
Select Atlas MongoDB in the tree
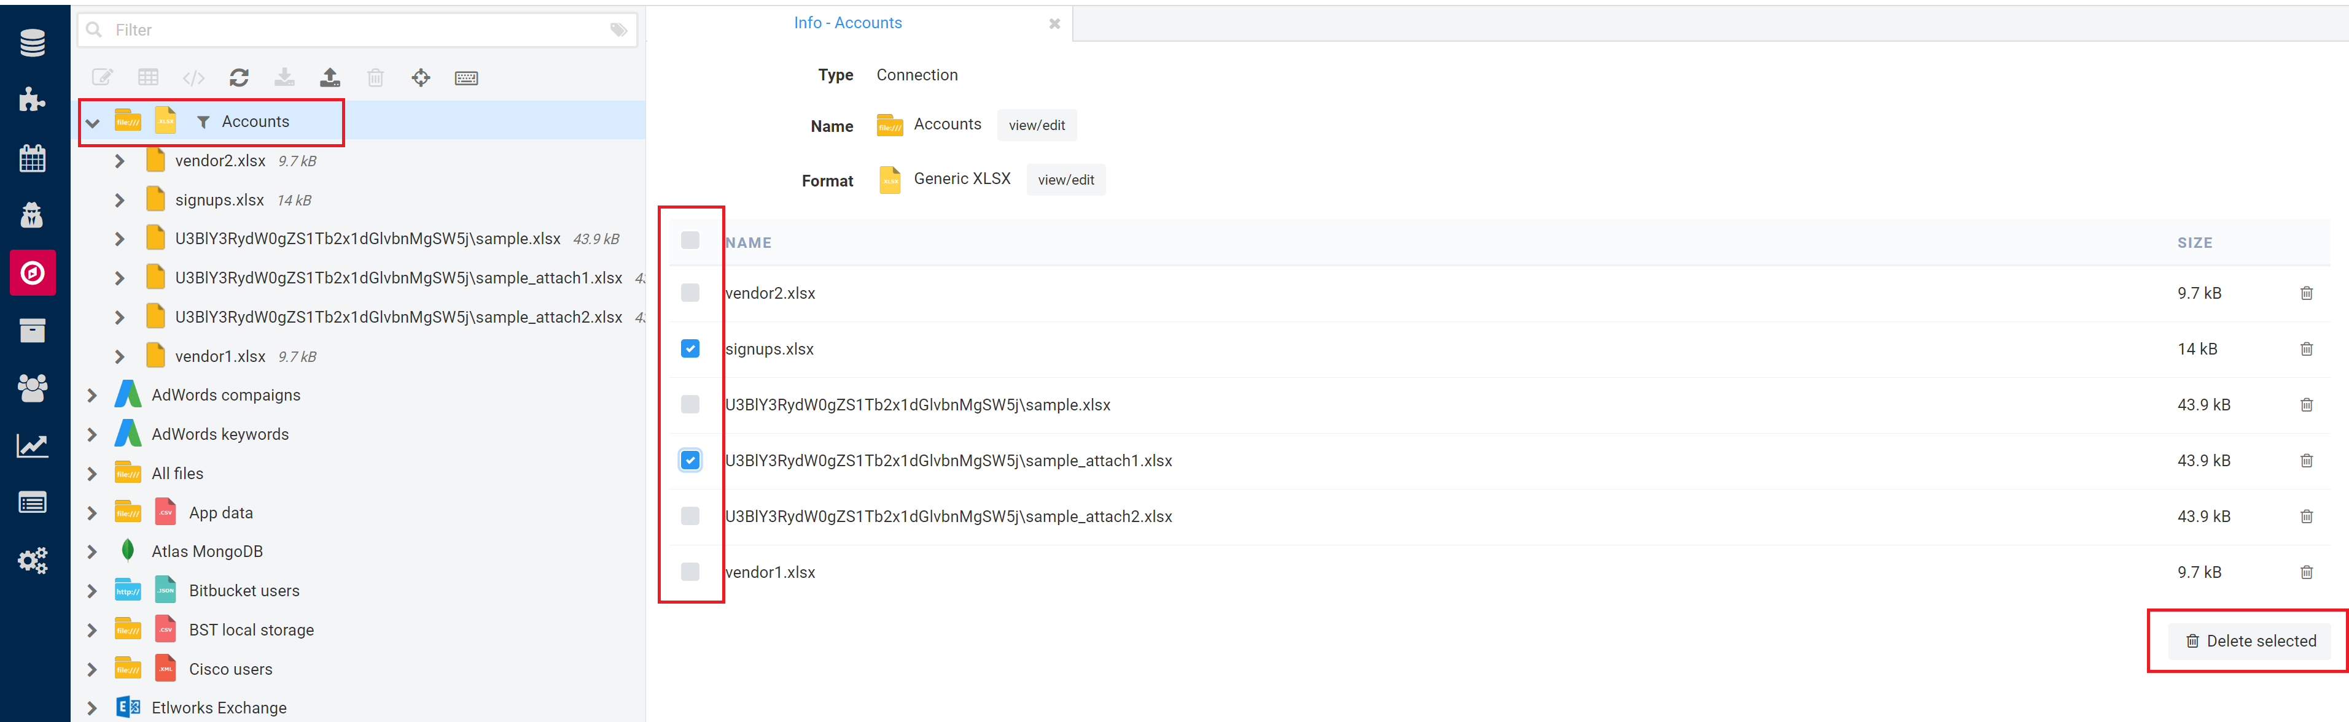click(207, 551)
